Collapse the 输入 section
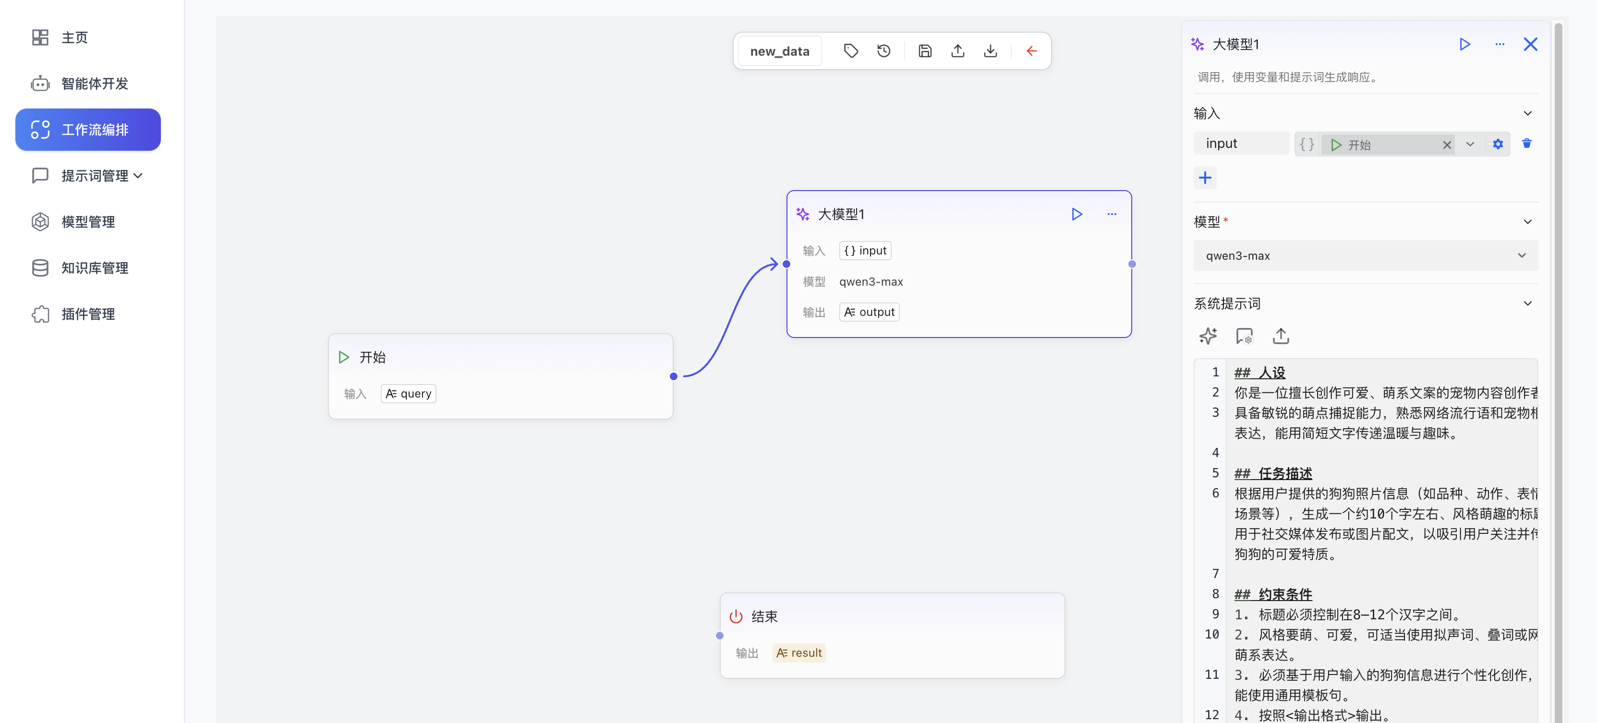This screenshot has height=723, width=1597. [x=1527, y=113]
